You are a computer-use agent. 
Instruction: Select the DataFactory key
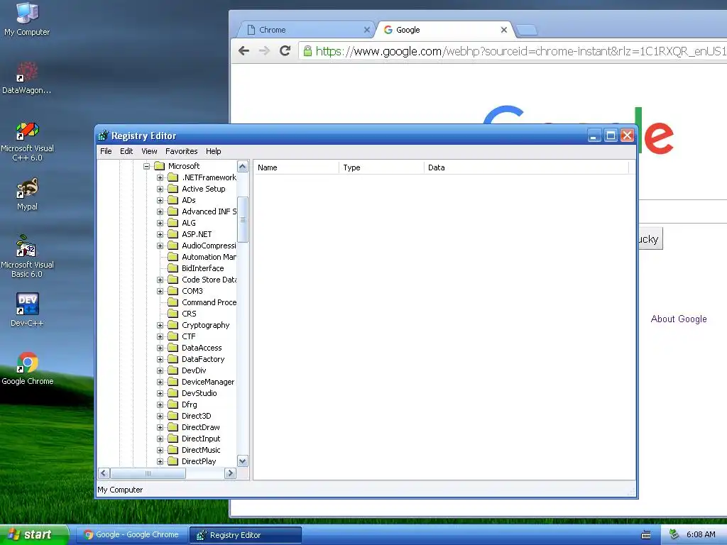point(203,359)
